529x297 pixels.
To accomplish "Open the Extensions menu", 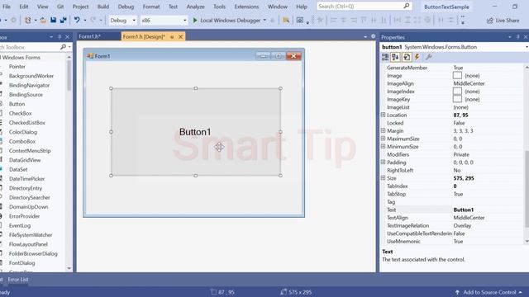I will (x=246, y=7).
